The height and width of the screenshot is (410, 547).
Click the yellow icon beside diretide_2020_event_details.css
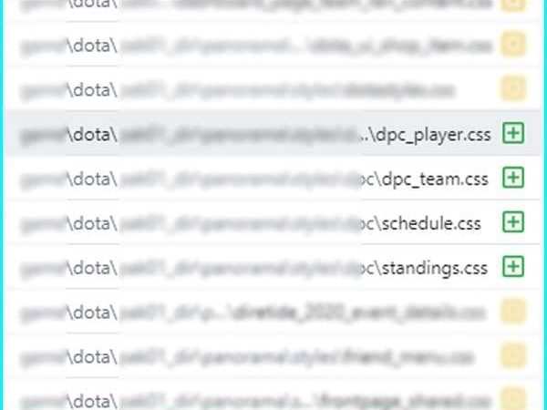(x=512, y=311)
